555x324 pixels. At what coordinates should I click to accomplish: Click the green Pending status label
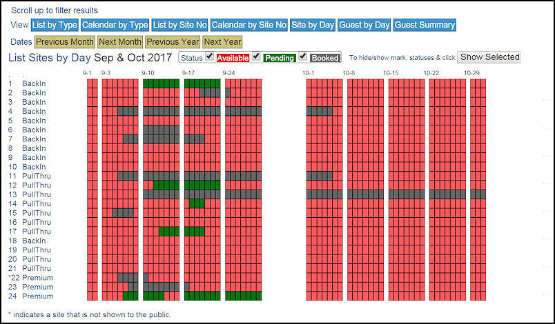click(279, 58)
